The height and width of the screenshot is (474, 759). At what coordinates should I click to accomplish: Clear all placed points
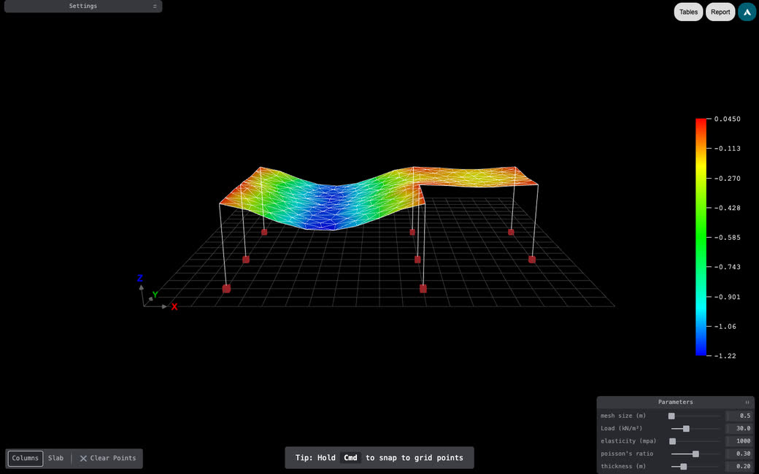[108, 458]
